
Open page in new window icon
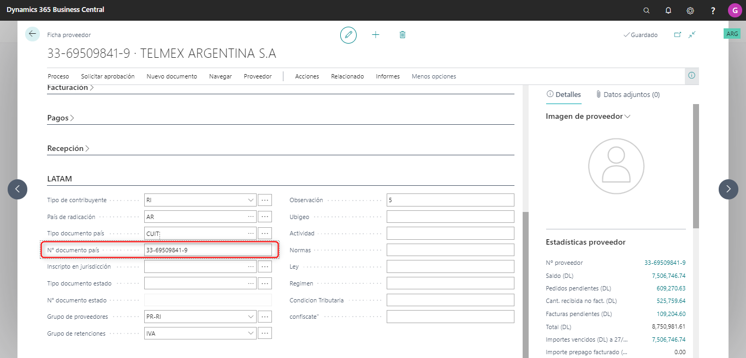click(x=678, y=34)
